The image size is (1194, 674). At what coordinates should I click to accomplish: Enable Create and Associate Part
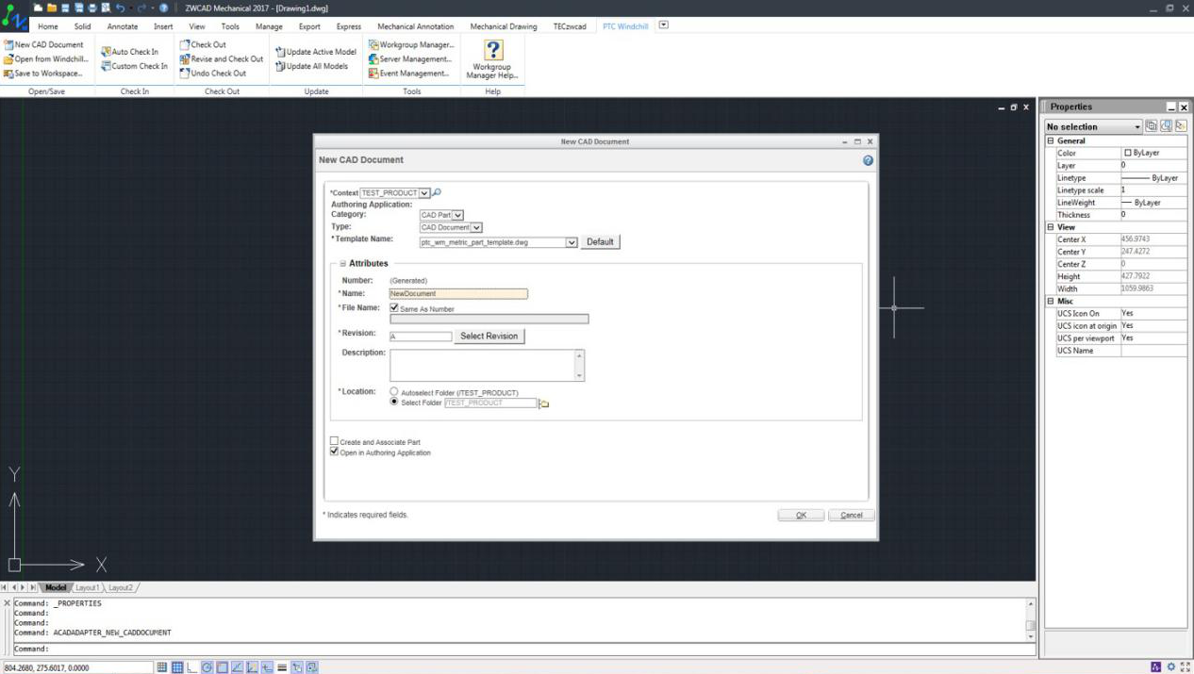pos(334,440)
